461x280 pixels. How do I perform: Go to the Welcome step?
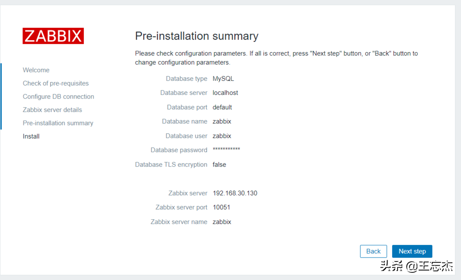36,70
